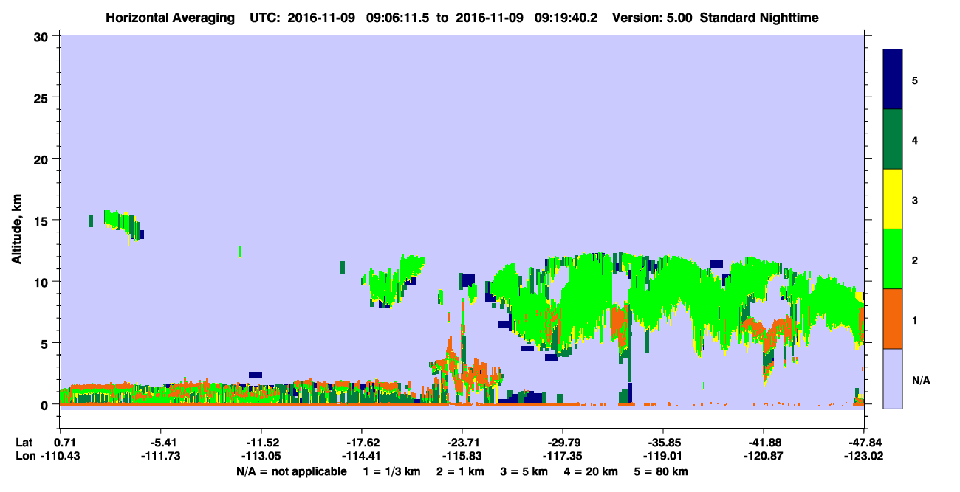Click the orange color bar segment for 1
The image size is (960, 492).
[893, 318]
